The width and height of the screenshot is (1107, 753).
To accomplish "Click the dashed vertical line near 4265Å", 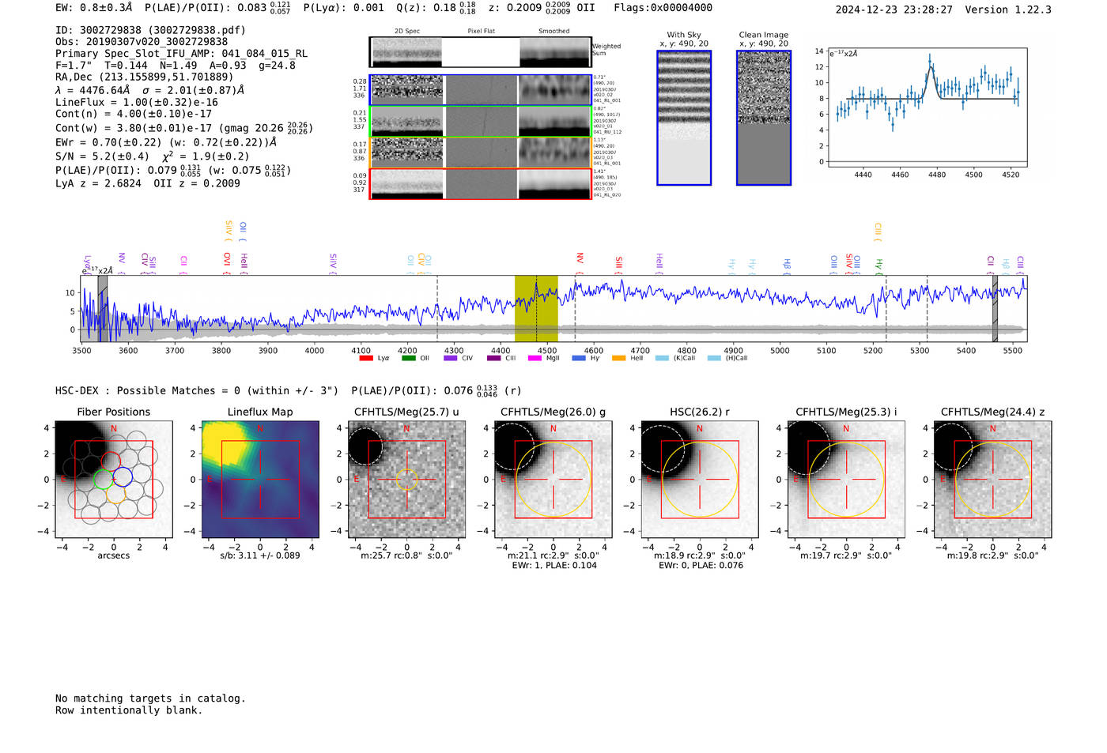I will pyautogui.click(x=437, y=308).
